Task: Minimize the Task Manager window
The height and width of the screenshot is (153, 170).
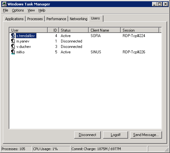Action: click(x=154, y=4)
